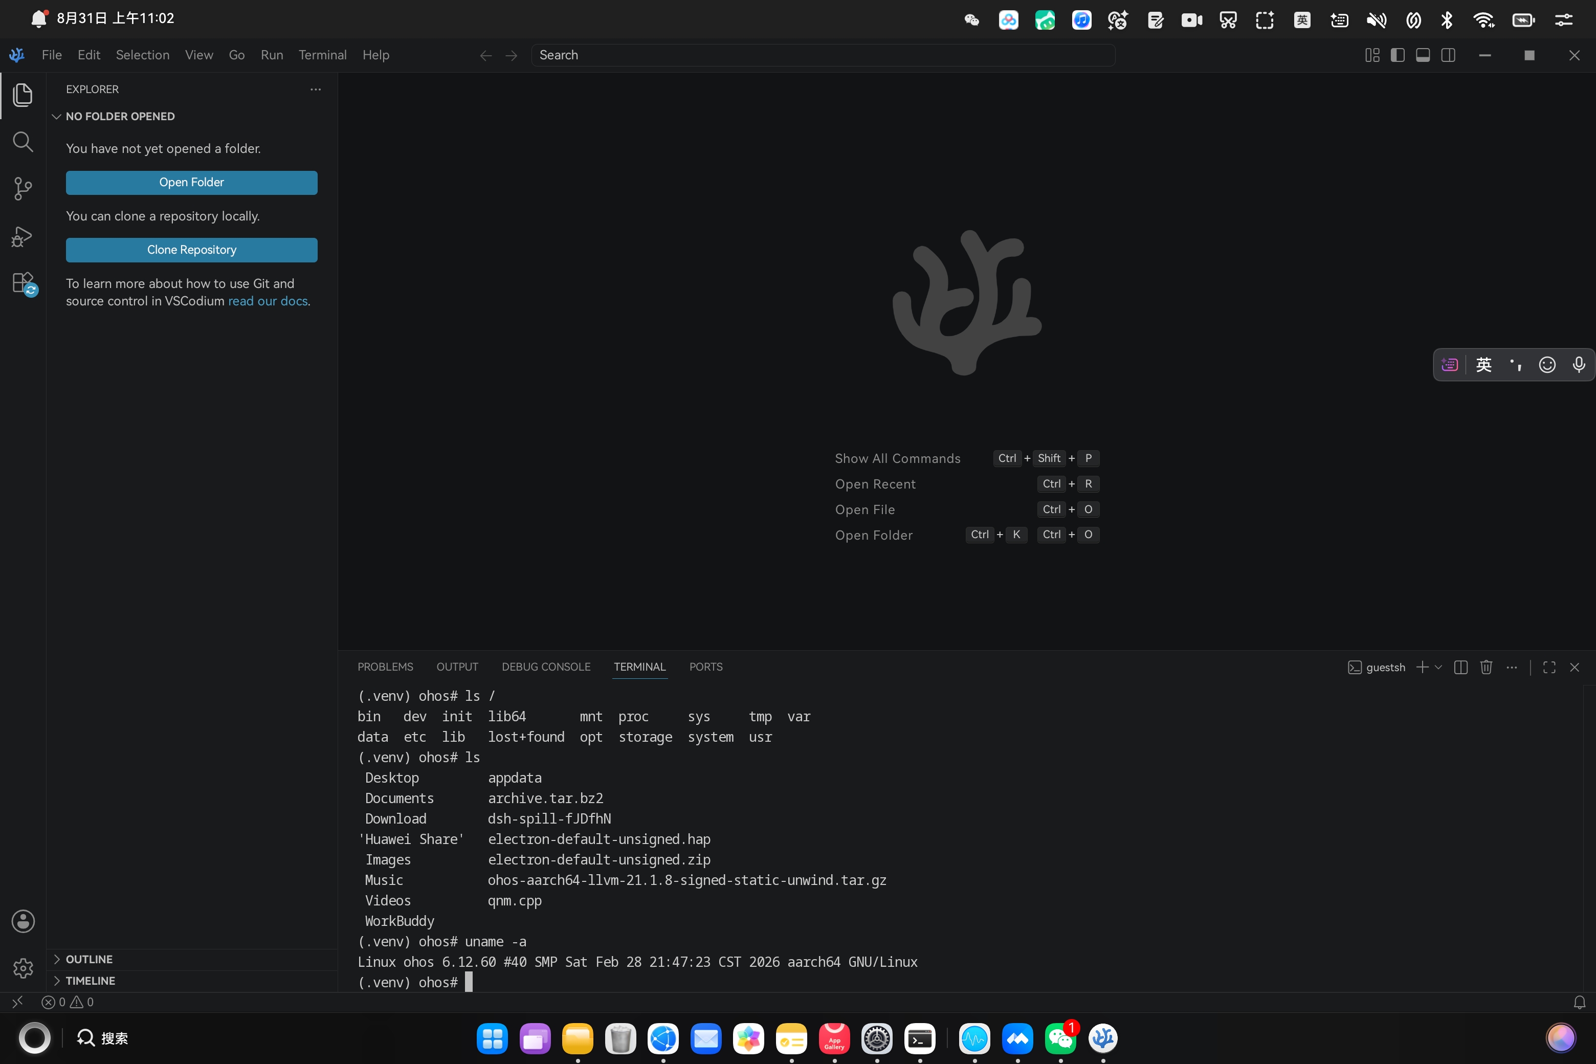Click the Clone Repository button

tap(191, 250)
